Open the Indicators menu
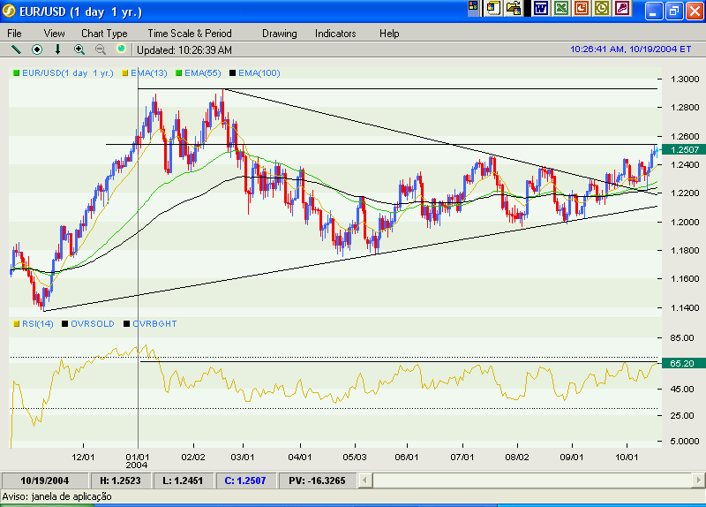The width and height of the screenshot is (706, 507). coord(335,34)
